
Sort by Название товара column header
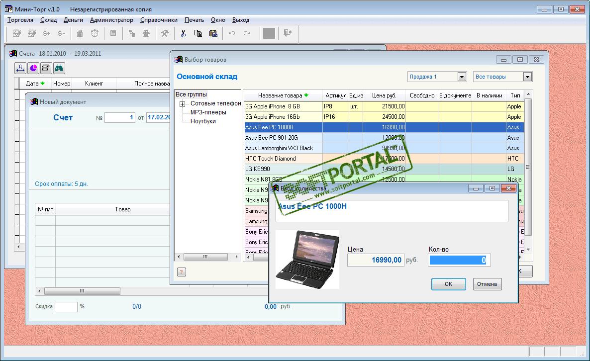[x=283, y=95]
